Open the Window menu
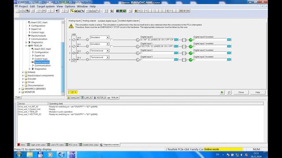 [82, 7]
